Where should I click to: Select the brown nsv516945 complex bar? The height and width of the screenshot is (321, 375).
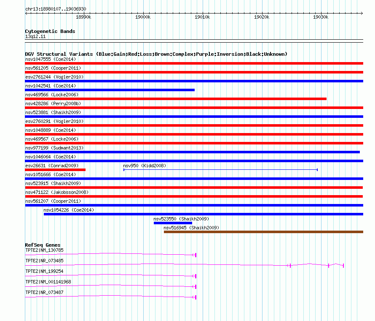click(x=263, y=232)
